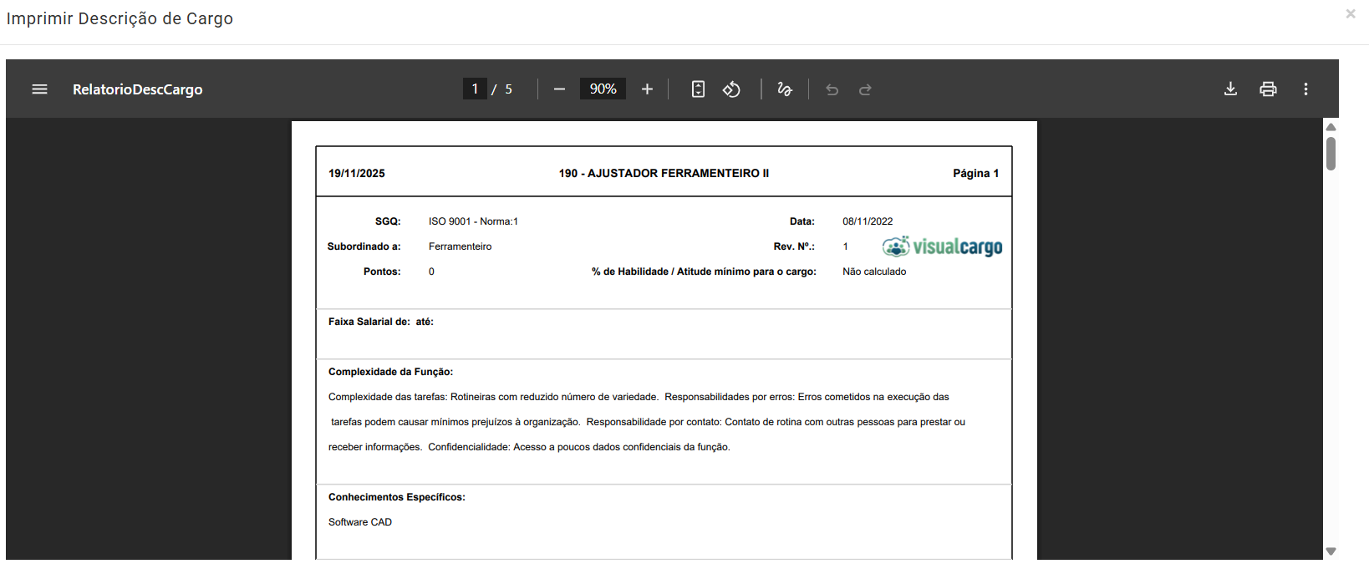
Task: Click the AJUSTADOR FERRAMENTEIRO II heading
Action: (664, 174)
